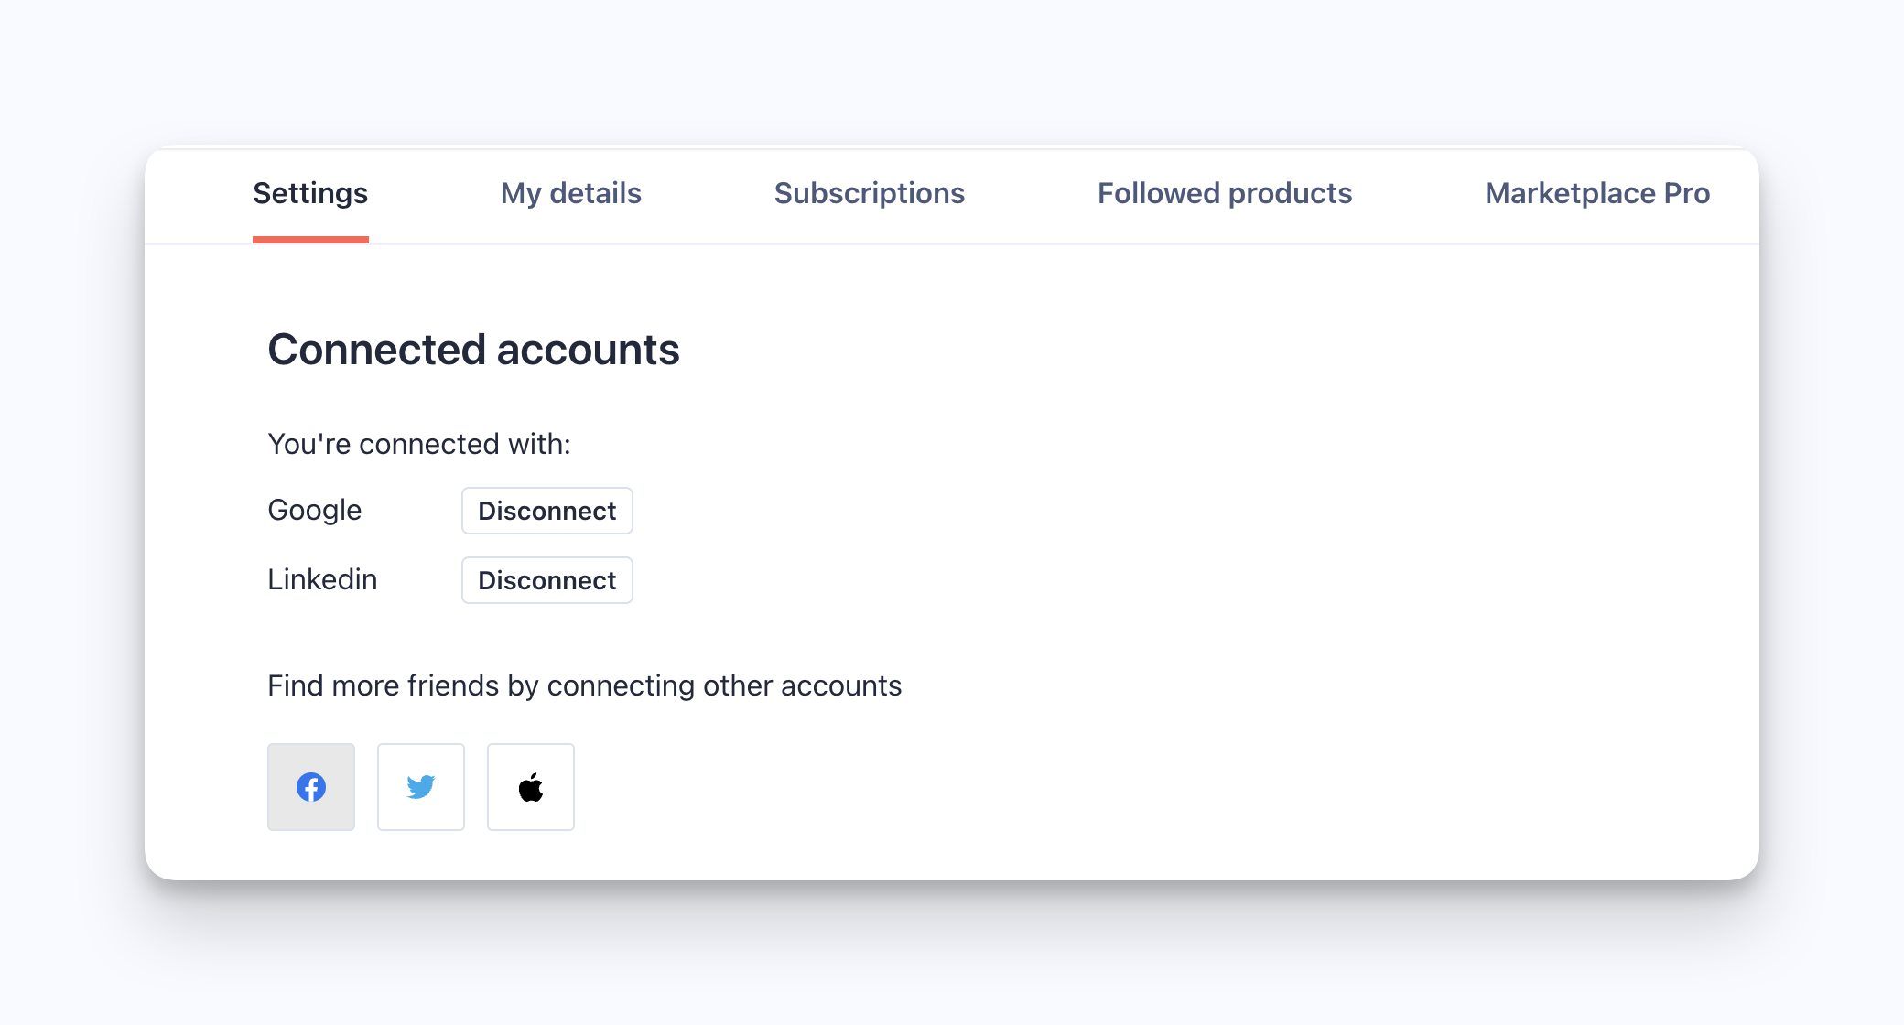This screenshot has height=1025, width=1904.
Task: Go to the Subscriptions tab
Action: pos(870,193)
